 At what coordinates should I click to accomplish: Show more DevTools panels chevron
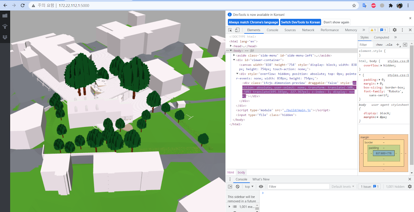[364, 30]
